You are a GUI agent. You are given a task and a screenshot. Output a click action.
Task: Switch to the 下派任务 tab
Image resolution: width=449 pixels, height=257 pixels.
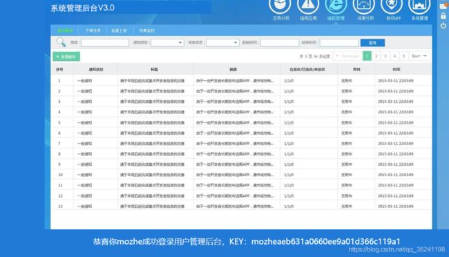[x=93, y=30]
